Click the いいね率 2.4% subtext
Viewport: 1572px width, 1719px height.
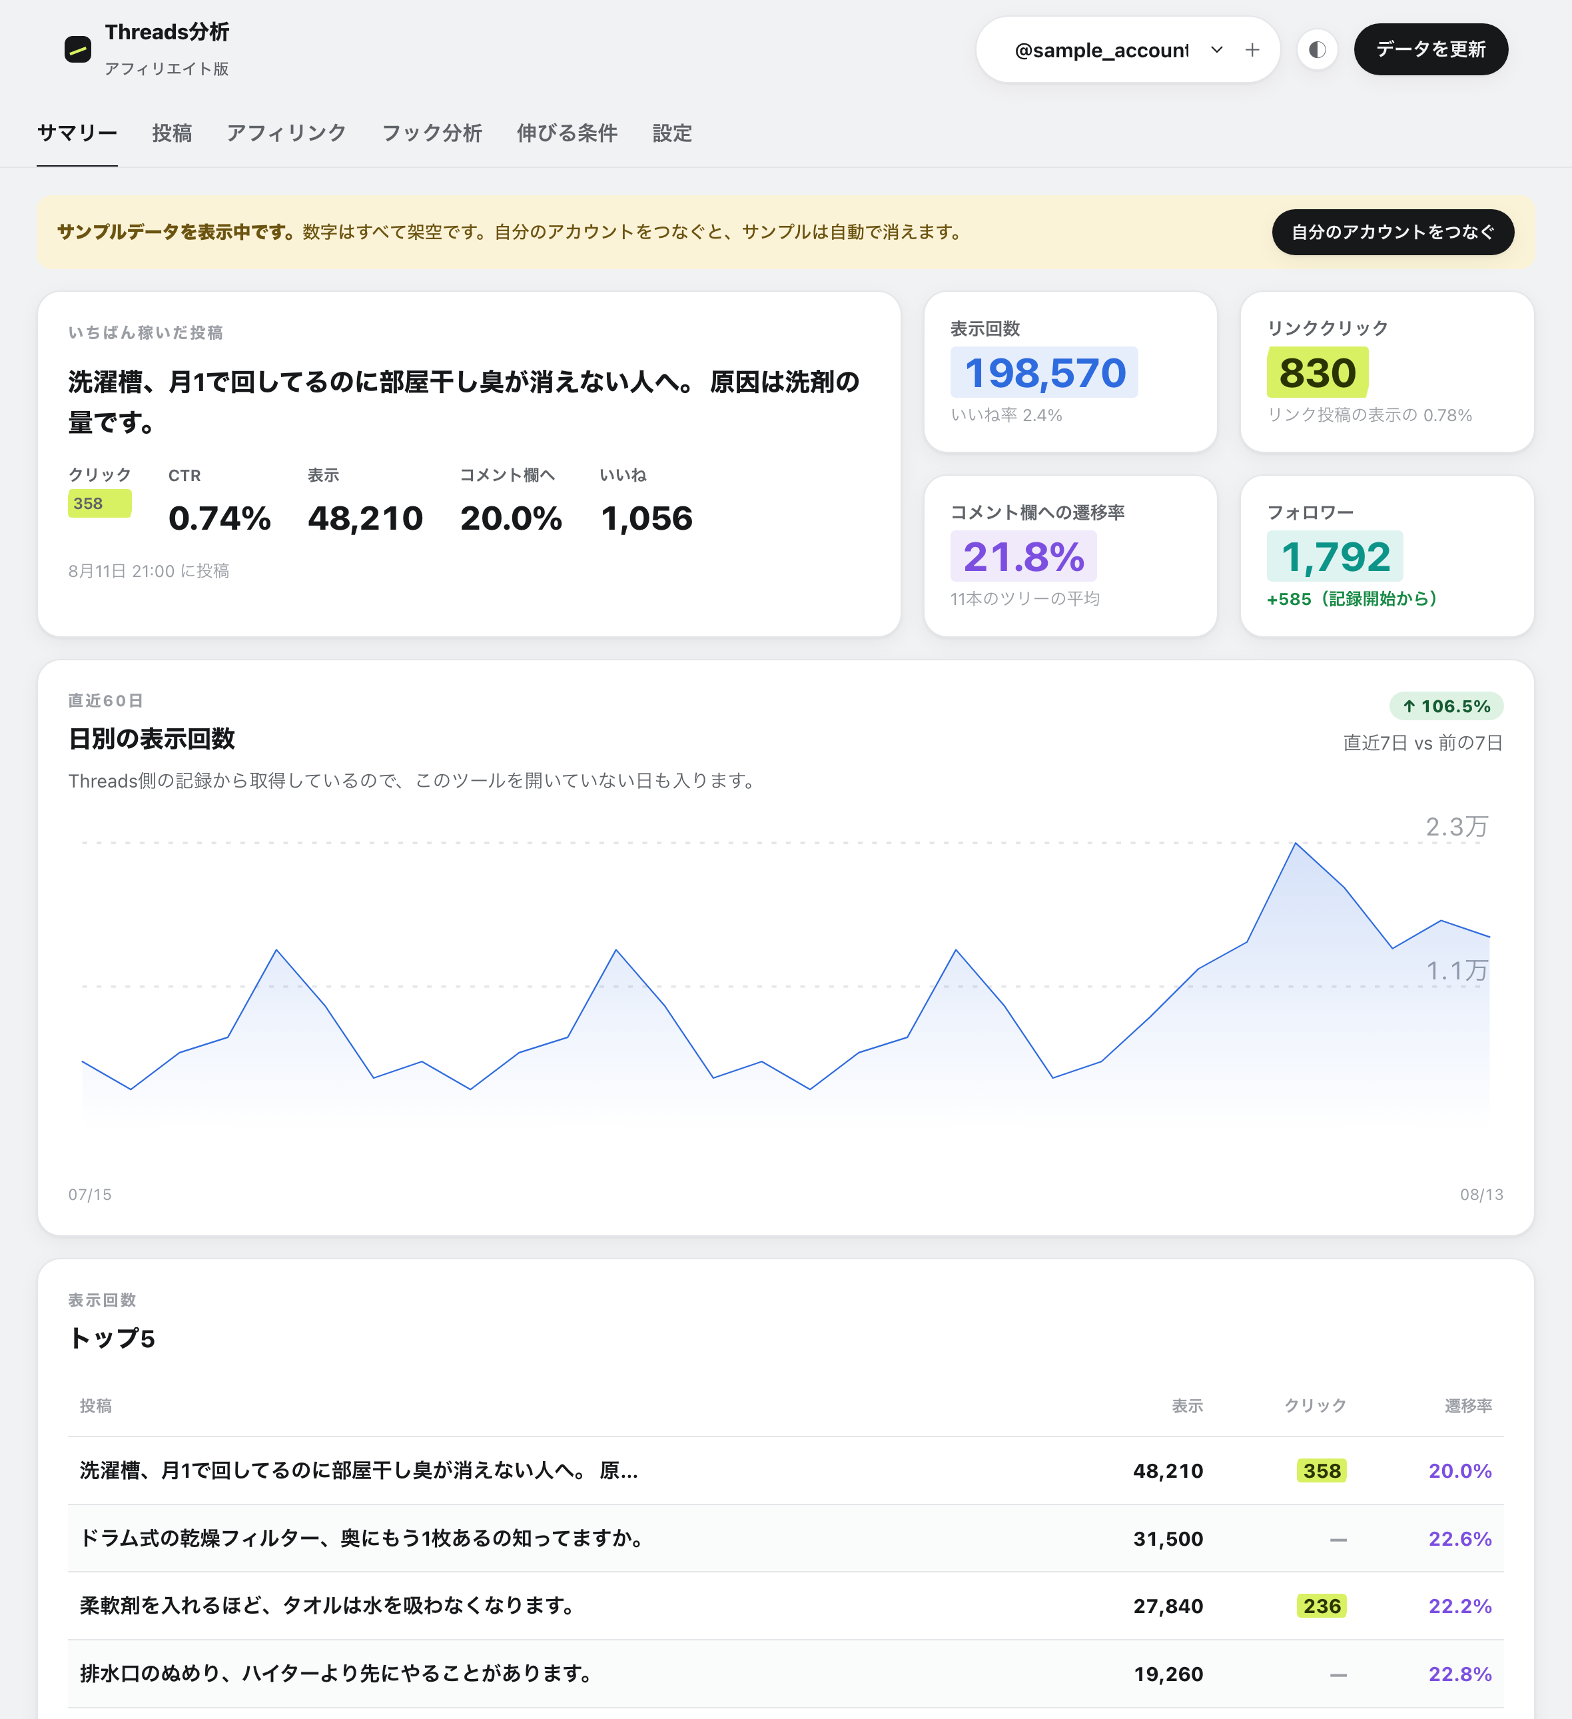tap(1006, 415)
